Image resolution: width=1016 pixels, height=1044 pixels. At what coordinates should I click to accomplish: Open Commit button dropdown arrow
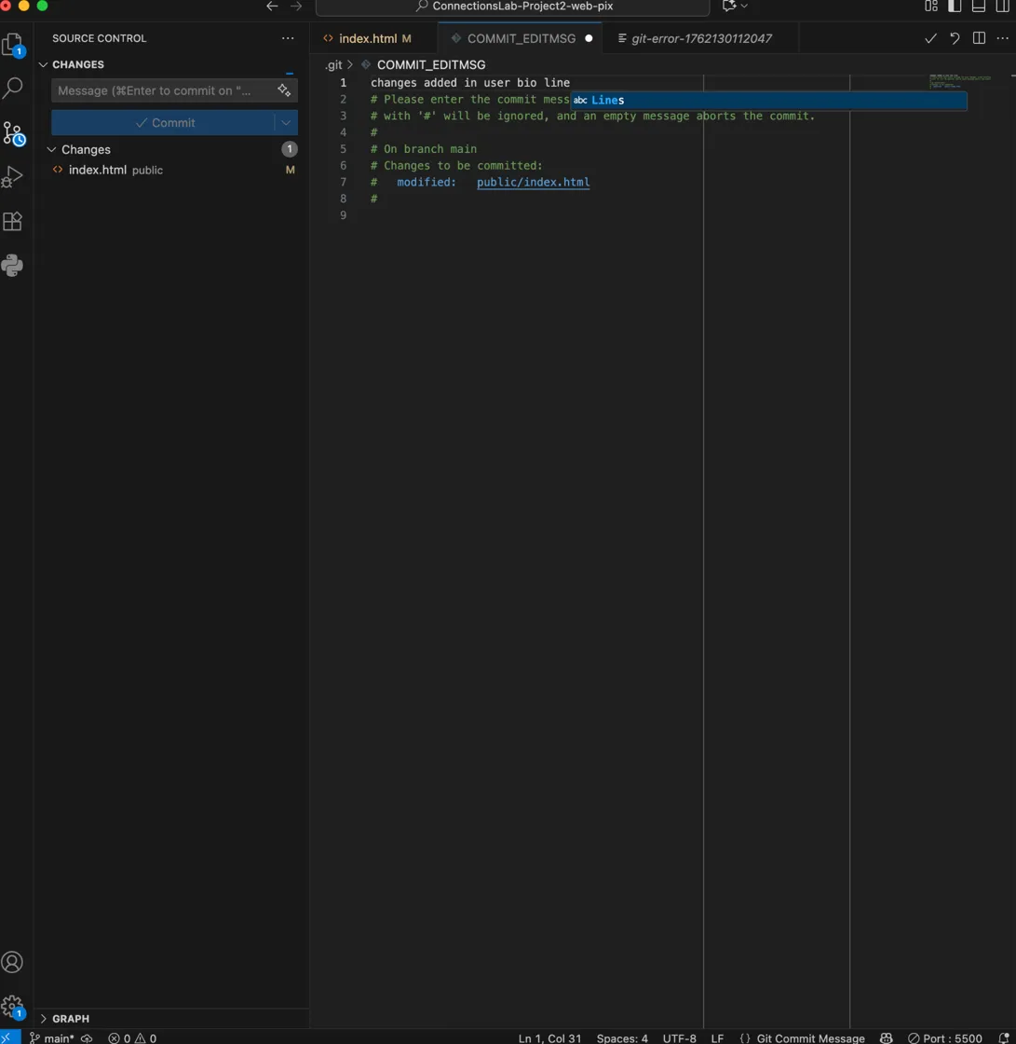(x=286, y=122)
